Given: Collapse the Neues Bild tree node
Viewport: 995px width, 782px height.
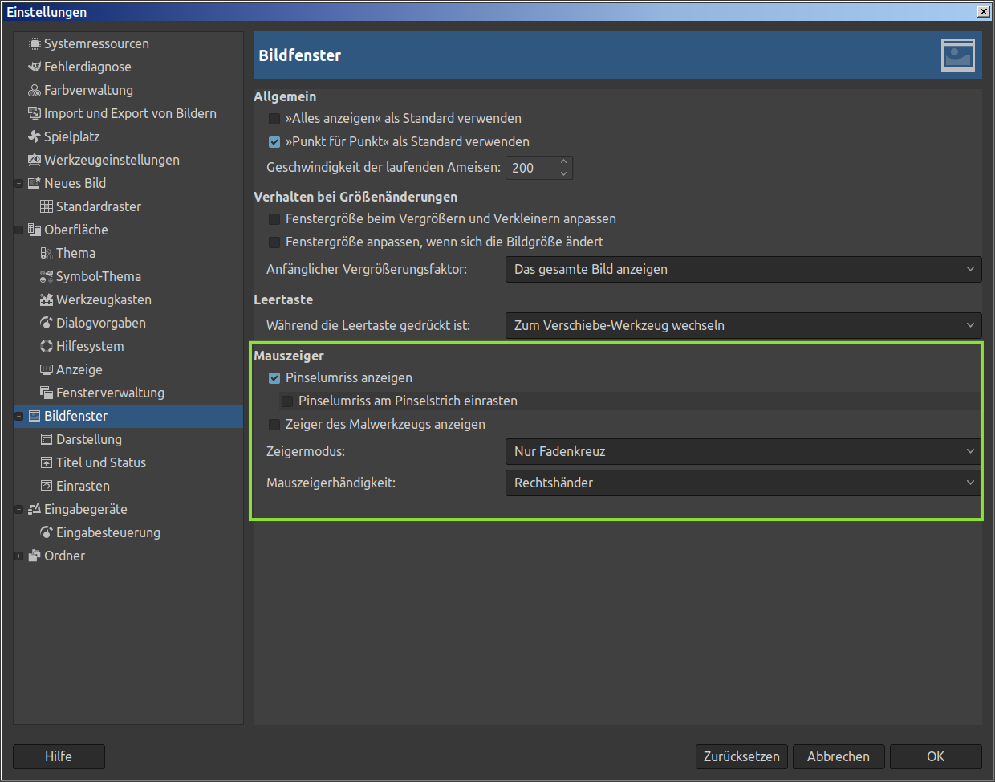Looking at the screenshot, I should (18, 184).
